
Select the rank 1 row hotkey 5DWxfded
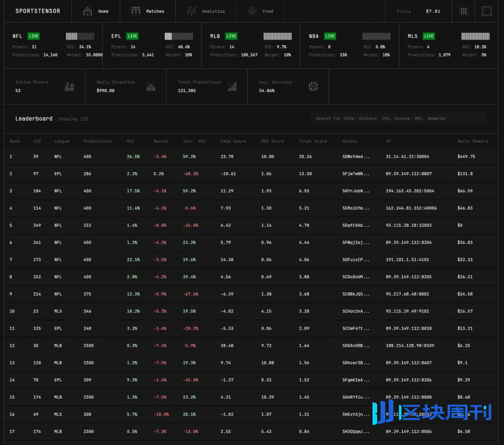356,157
